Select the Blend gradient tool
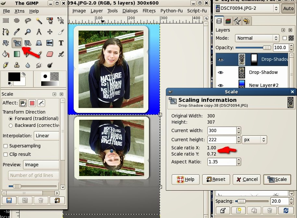Viewport: 297px width, 218px height. (17, 54)
